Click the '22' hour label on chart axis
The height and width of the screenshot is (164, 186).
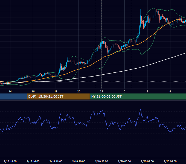[101, 92]
